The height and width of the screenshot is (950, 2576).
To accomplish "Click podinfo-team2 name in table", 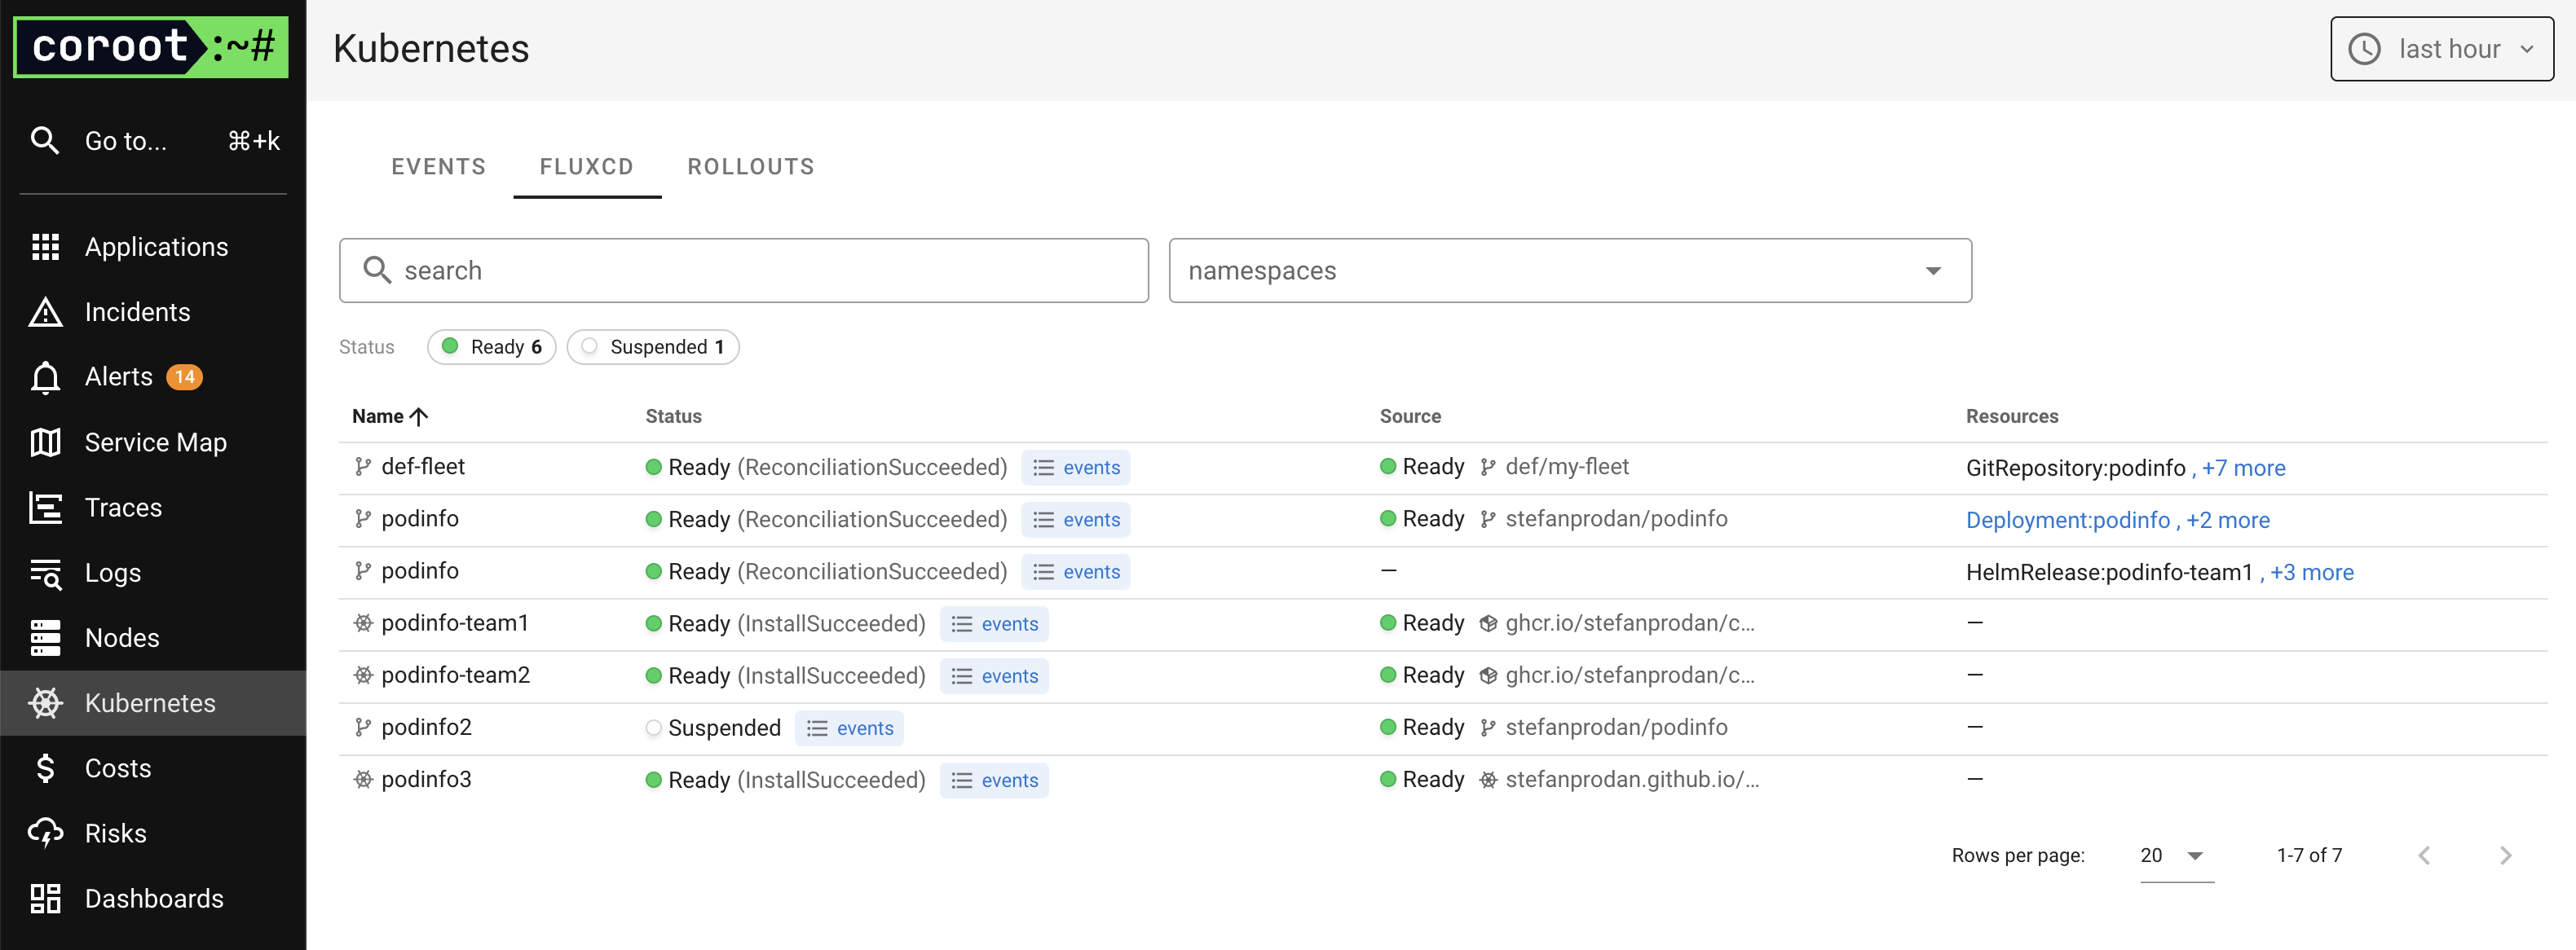I will pyautogui.click(x=456, y=675).
